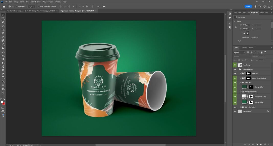Hide the Cup Design layer
Viewport: 273px width, 146px height.
coord(235,65)
